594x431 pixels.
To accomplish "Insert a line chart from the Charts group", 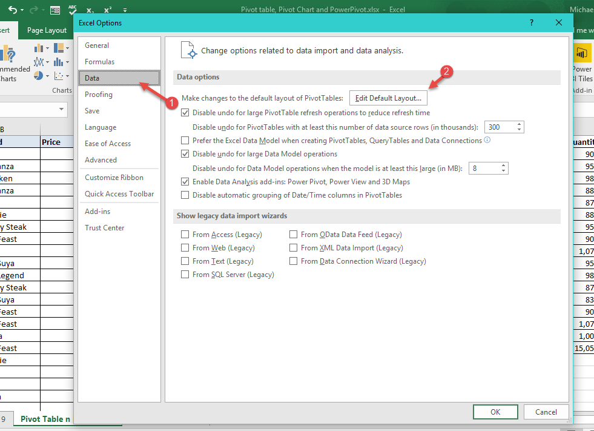I will (x=38, y=61).
